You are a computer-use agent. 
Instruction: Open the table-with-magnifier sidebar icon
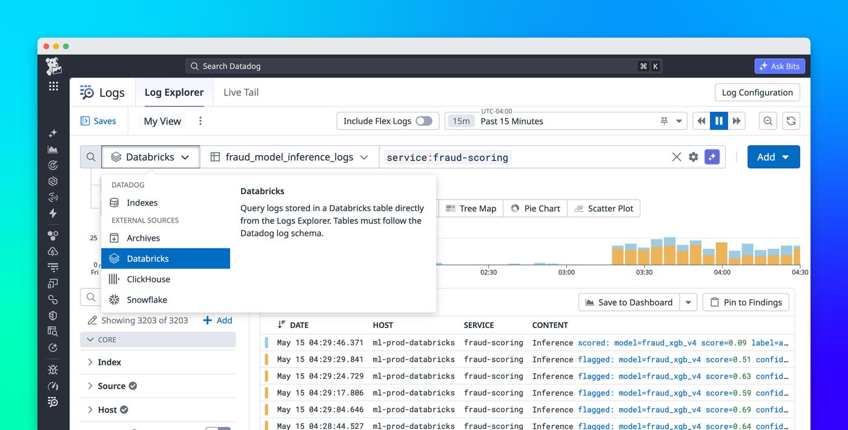point(53,331)
